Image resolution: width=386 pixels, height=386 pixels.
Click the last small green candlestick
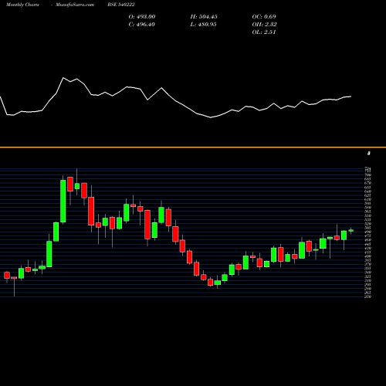[350, 231]
